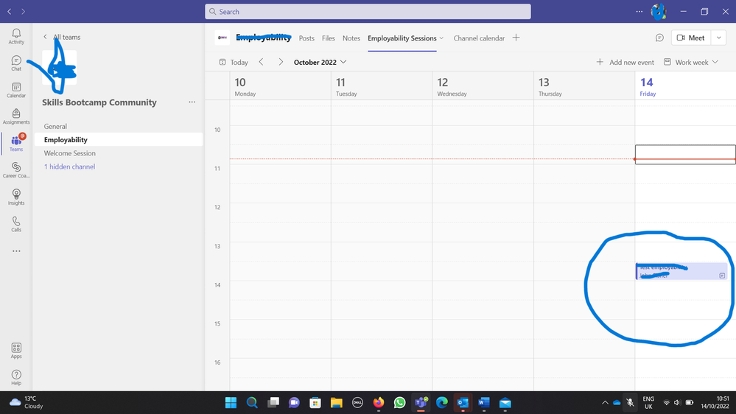This screenshot has height=414, width=736.
Task: Open Windows taskbar search
Action: click(x=252, y=403)
